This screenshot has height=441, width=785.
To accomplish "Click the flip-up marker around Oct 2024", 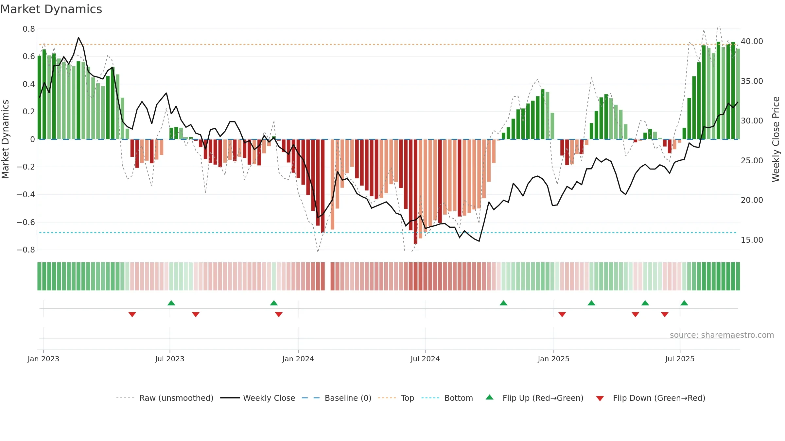I will (504, 303).
